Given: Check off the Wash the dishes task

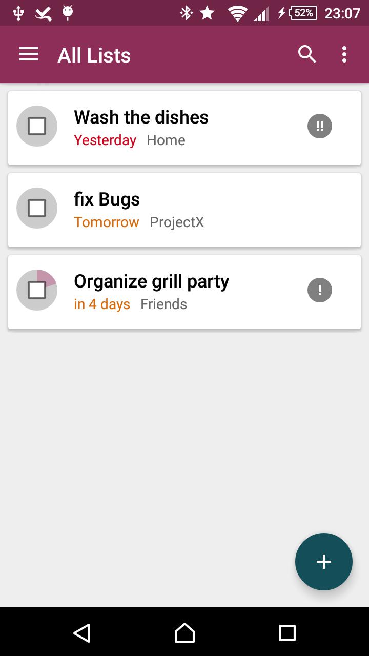Looking at the screenshot, I should [37, 126].
